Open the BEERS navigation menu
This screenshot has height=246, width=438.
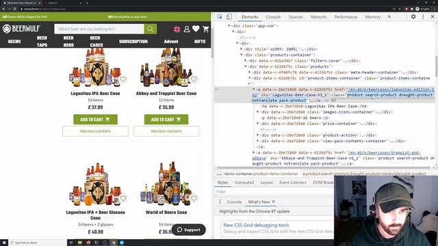[x=14, y=41]
